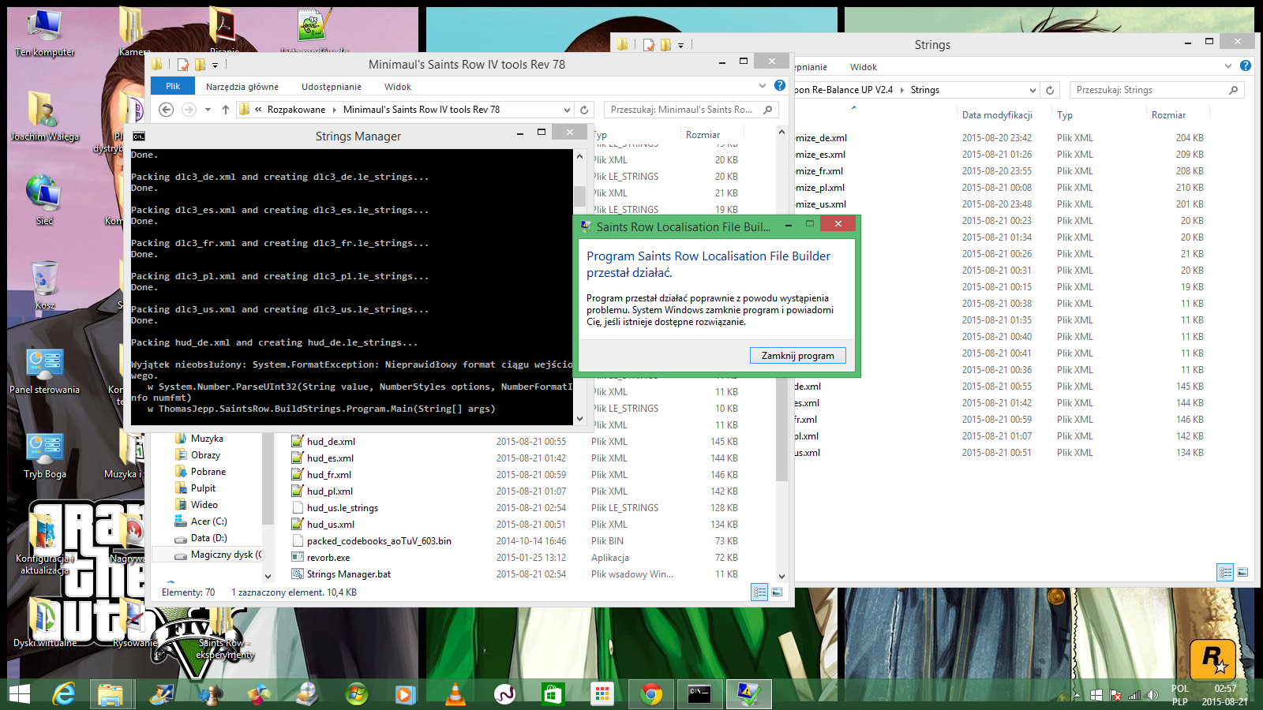Image resolution: width=1263 pixels, height=710 pixels.
Task: Open the Kosz recycle bin icon
Action: click(45, 286)
